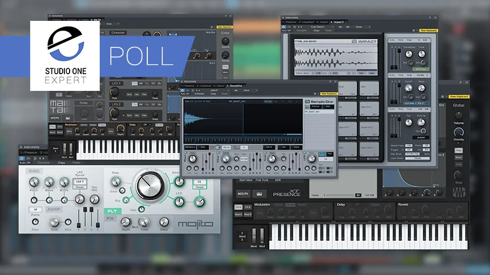Open Club Electro preset dropdown in Impact
Viewport: 490px width, 275px height.
pos(322,27)
